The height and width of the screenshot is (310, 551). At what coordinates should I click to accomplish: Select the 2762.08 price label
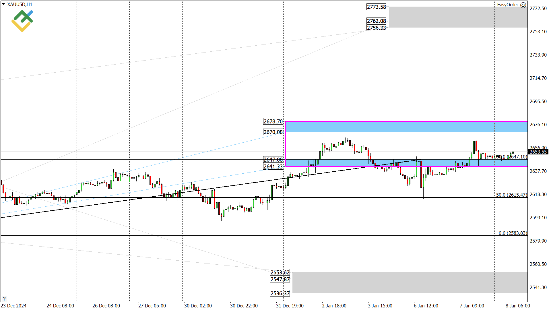click(x=376, y=21)
